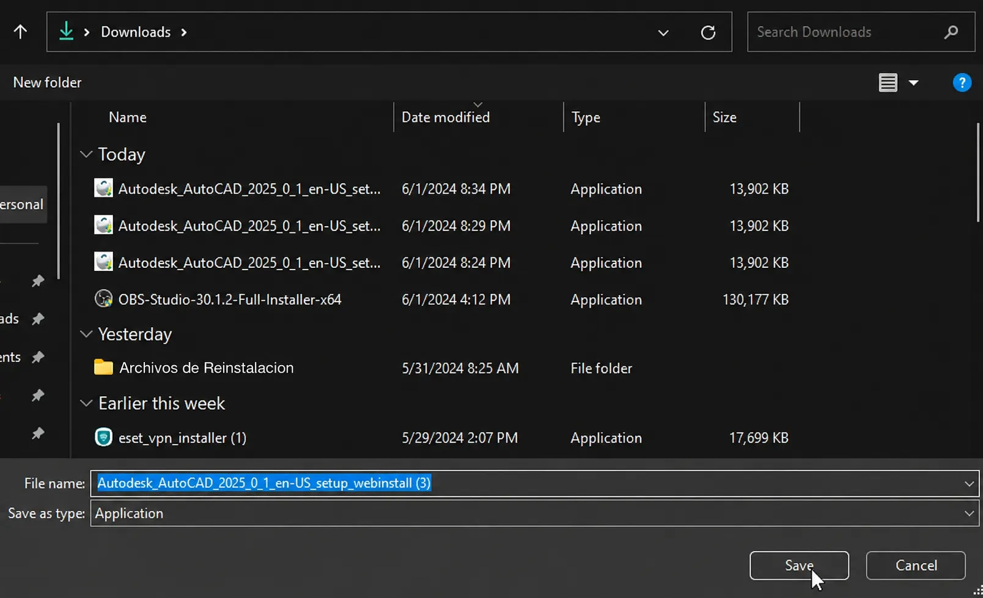Click the Cancel button
The width and height of the screenshot is (983, 598).
pyautogui.click(x=916, y=566)
